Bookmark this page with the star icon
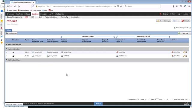The image size is (192, 108). [121, 6]
